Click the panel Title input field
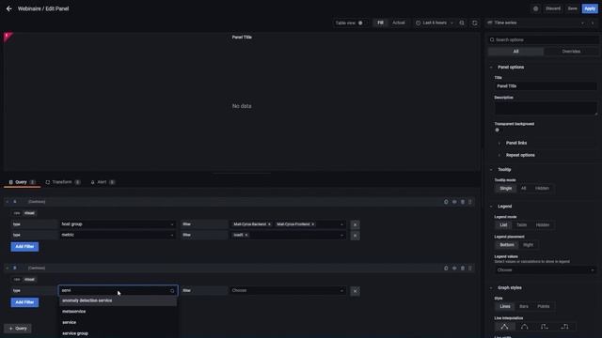The image size is (602, 338). pyautogui.click(x=546, y=86)
